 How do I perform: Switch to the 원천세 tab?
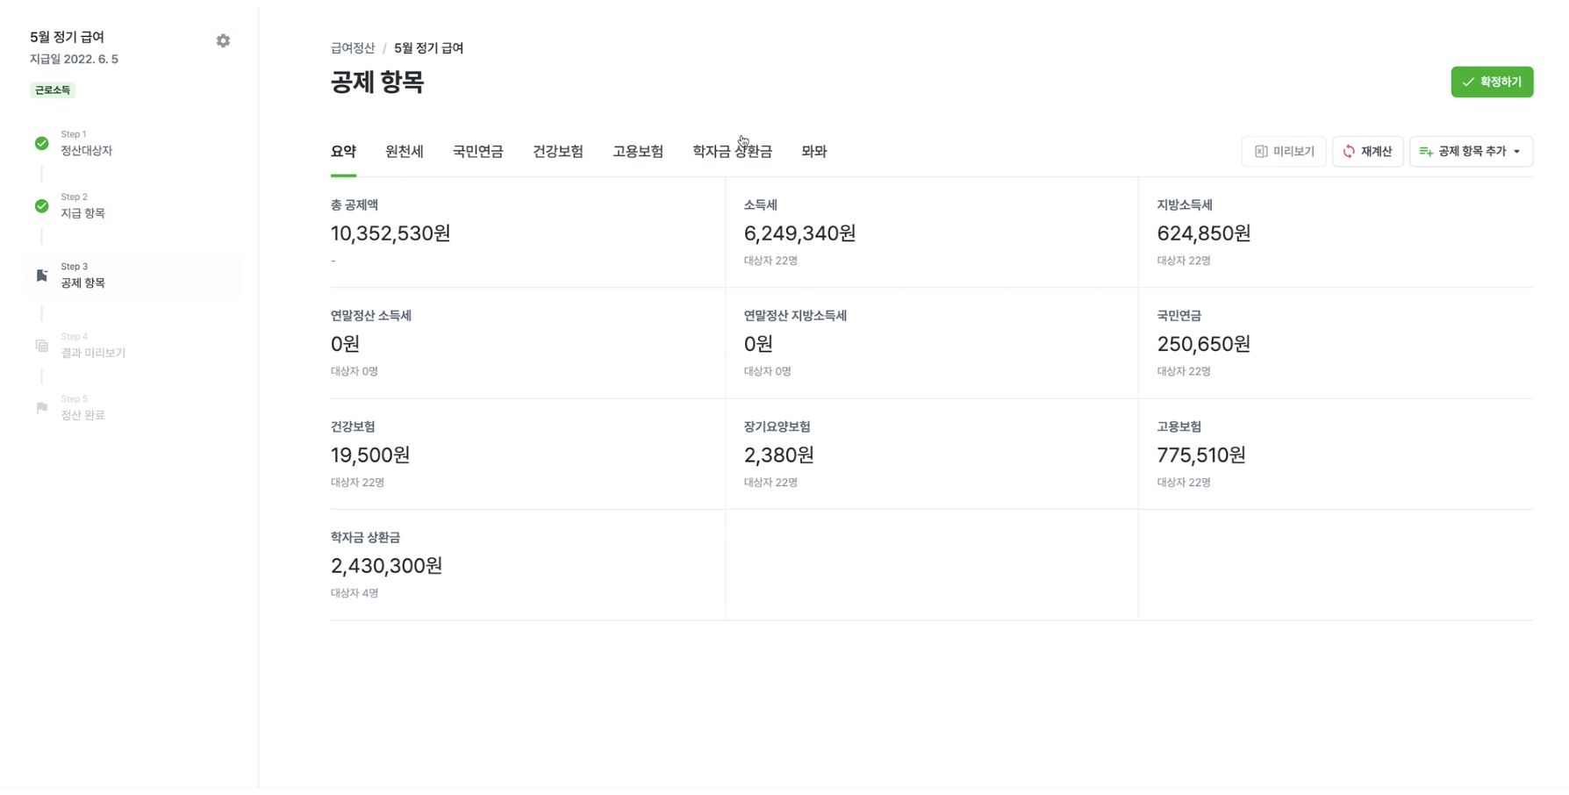(x=404, y=152)
